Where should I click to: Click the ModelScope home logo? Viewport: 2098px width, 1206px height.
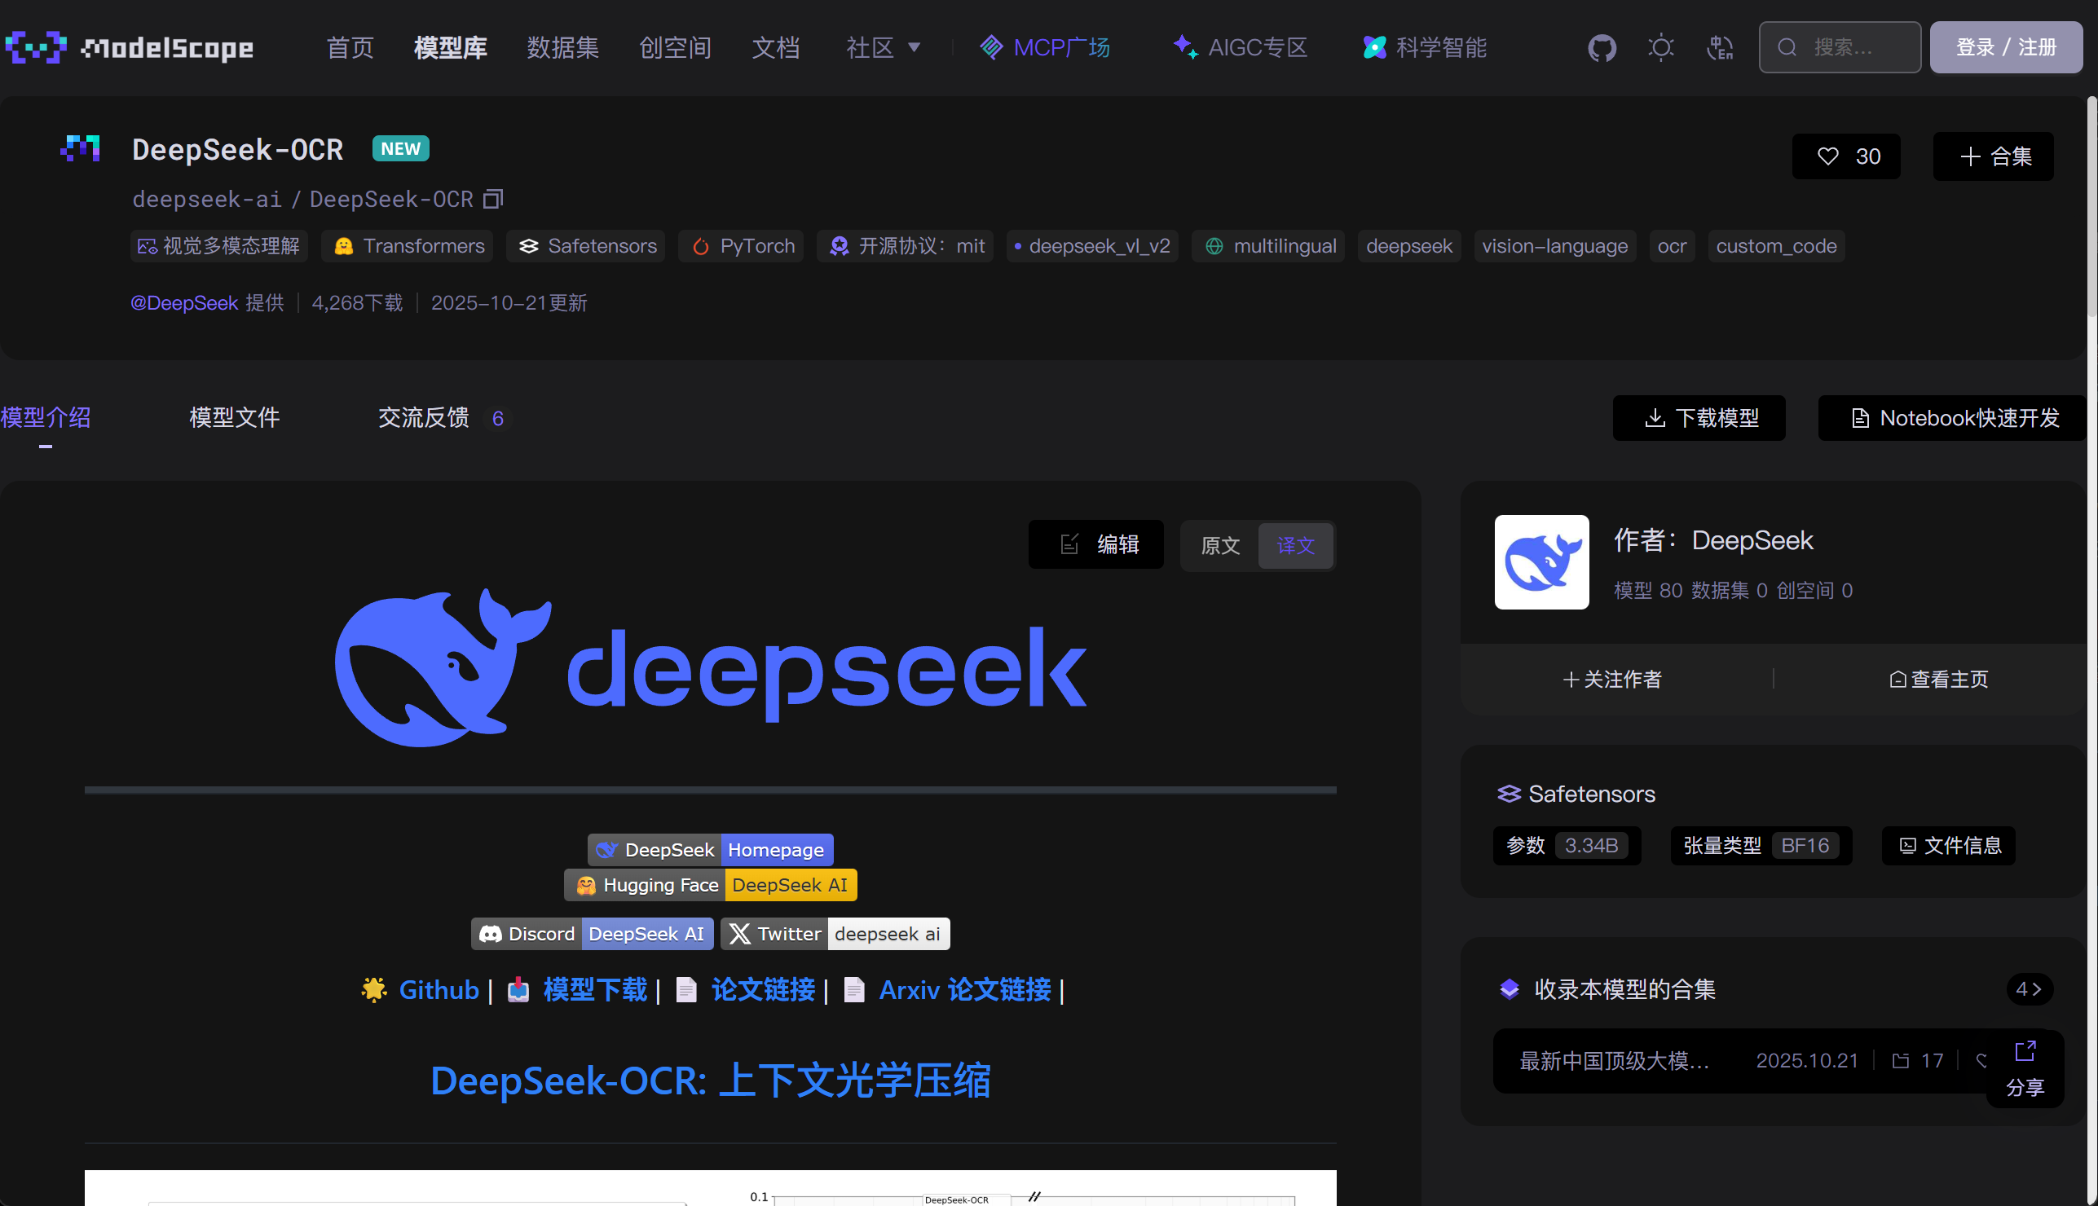tap(130, 47)
